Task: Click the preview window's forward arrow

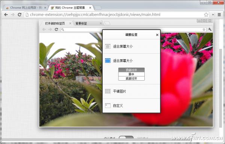Action: [x=50, y=29]
